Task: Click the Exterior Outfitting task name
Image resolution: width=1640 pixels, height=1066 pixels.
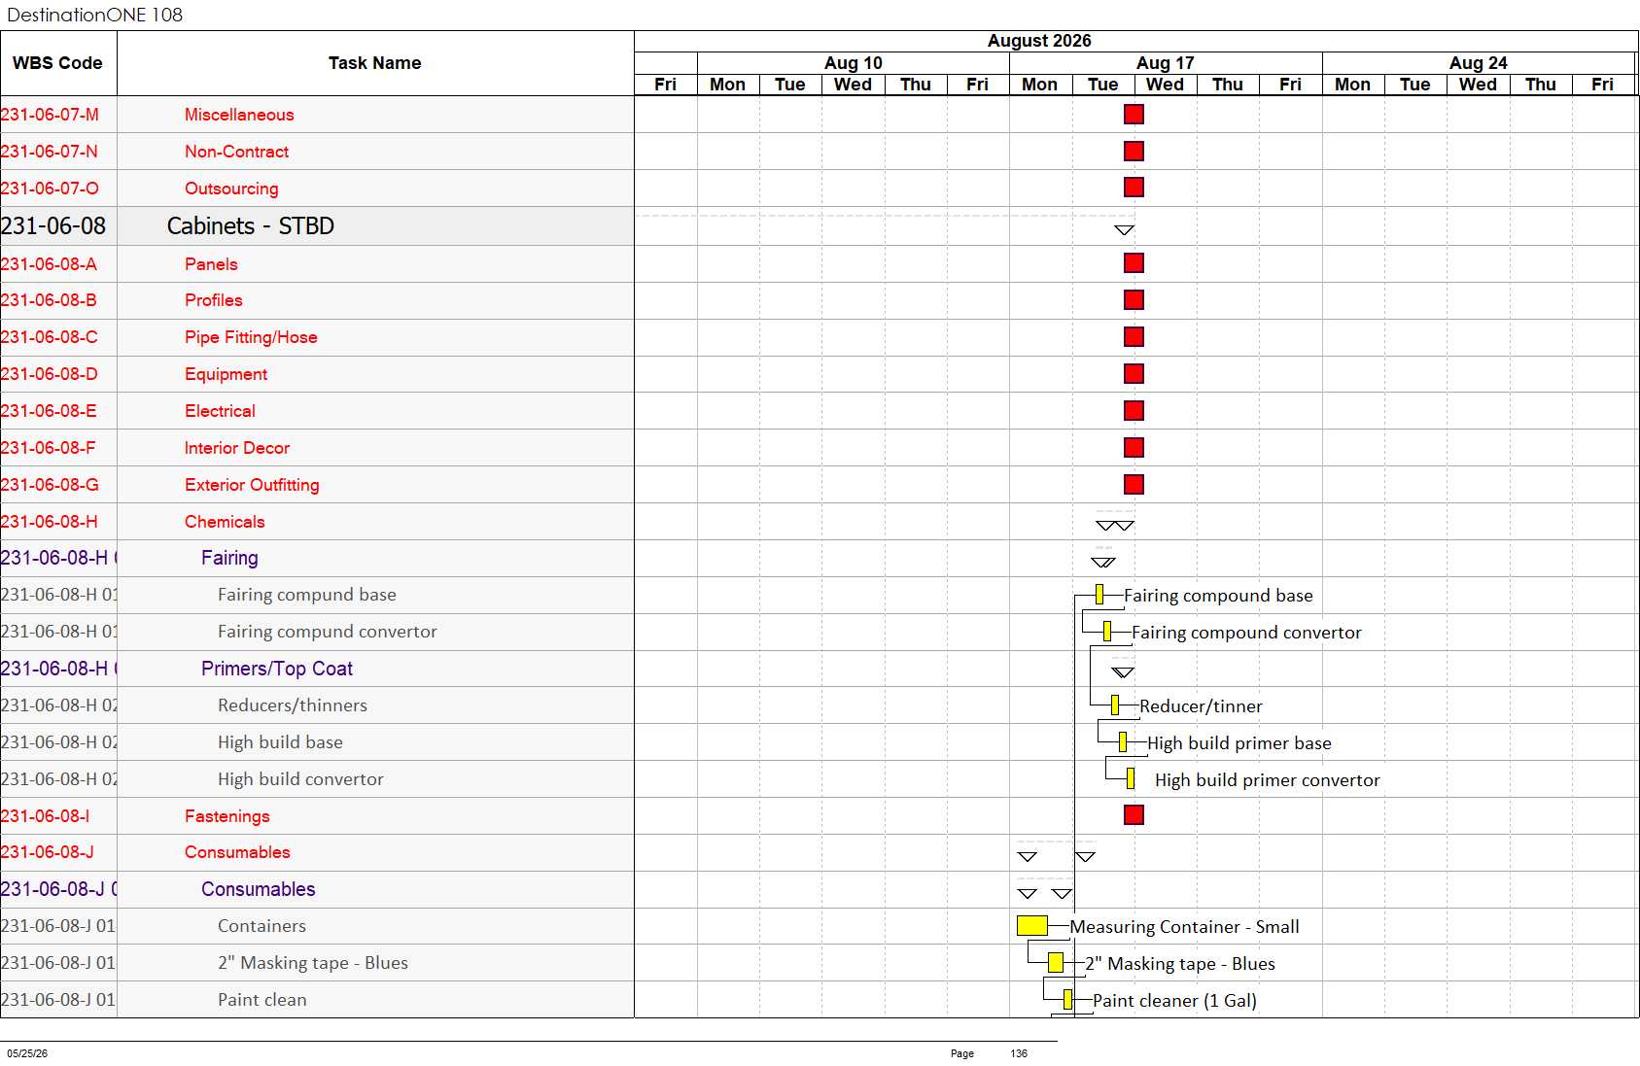Action: point(252,485)
